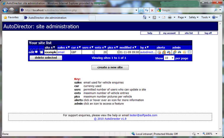Click the GBP currency cell
224x138 pixels.
point(76,52)
